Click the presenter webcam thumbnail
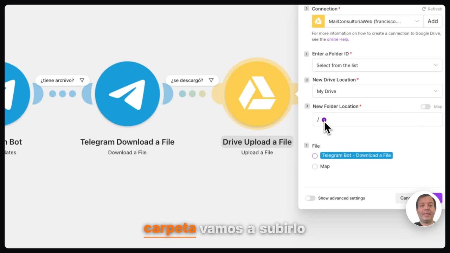This screenshot has height=253, width=450. [424, 209]
